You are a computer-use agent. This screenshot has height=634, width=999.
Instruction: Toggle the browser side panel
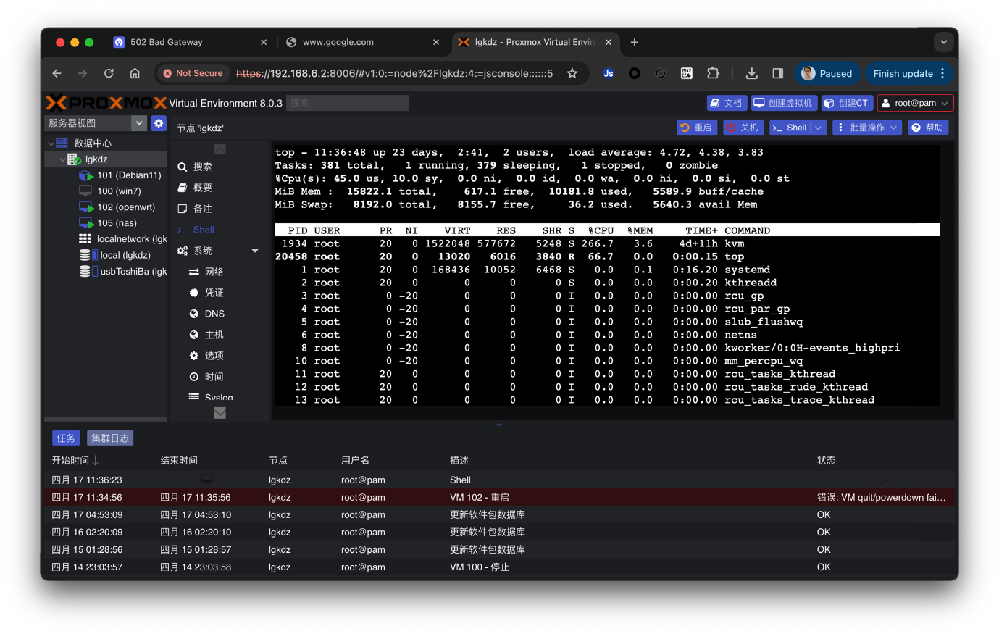[777, 73]
